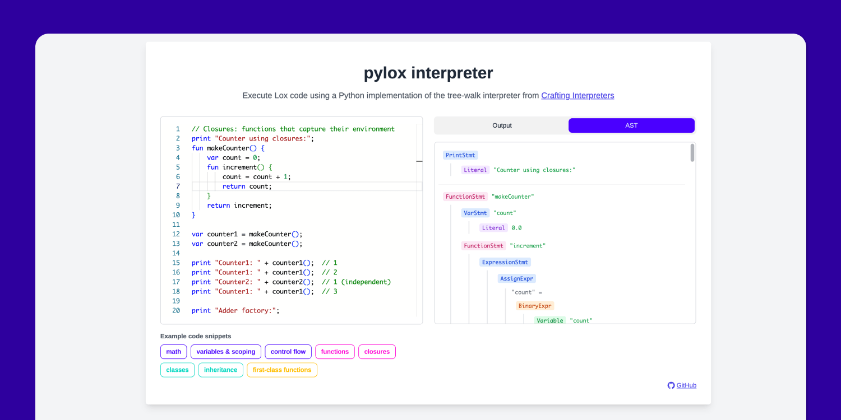Image resolution: width=841 pixels, height=420 pixels.
Task: Open the control flow example
Action: point(288,352)
